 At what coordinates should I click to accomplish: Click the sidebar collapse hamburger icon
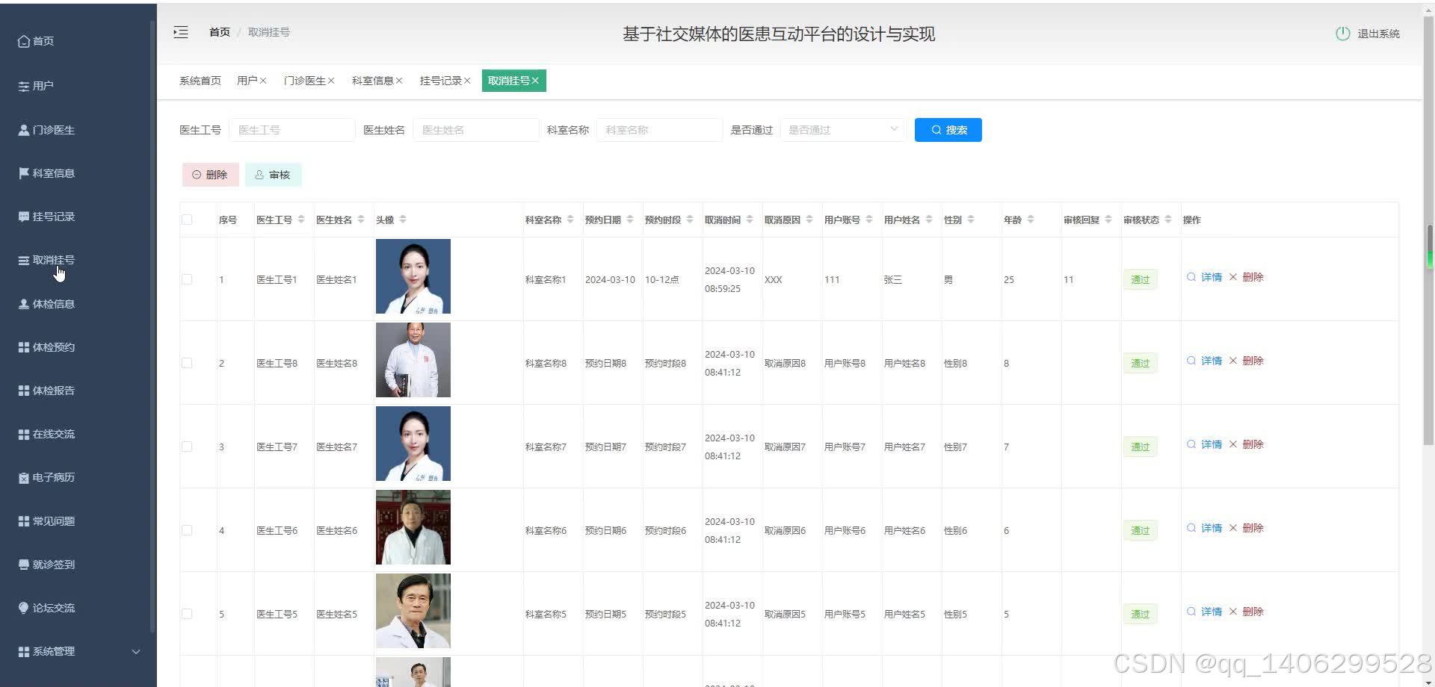click(x=181, y=32)
